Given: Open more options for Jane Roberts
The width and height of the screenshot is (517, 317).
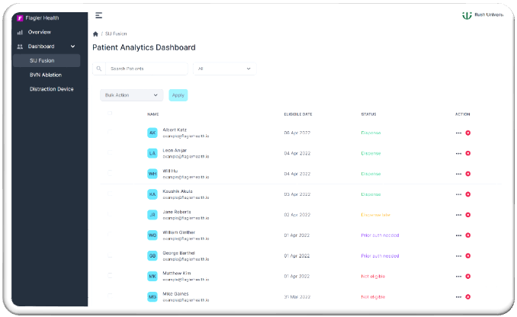Looking at the screenshot, I should 458,215.
